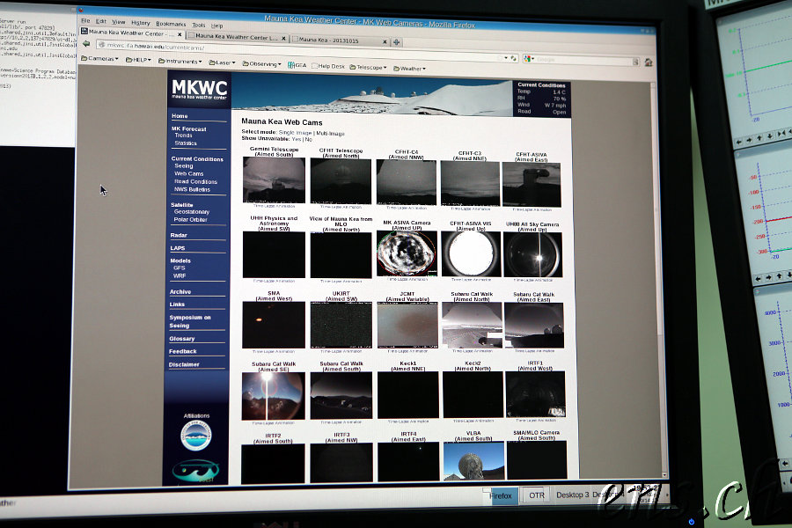
Task: Click Time Lapse Animation under Gemini Telescope
Action: 274,206
